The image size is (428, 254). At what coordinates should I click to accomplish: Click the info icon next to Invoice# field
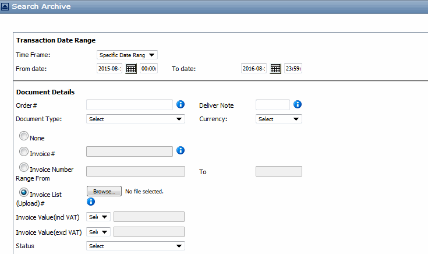[180, 150]
